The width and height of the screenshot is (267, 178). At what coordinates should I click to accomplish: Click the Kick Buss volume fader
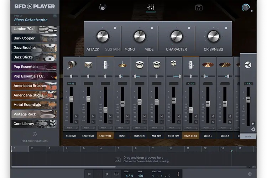click(x=71, y=99)
